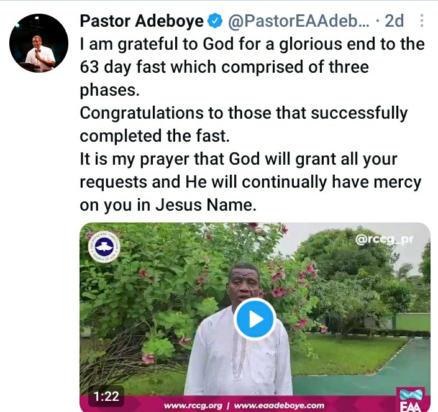The height and width of the screenshot is (412, 438).
Task: Click the 1:22 video duration badge
Action: click(106, 396)
